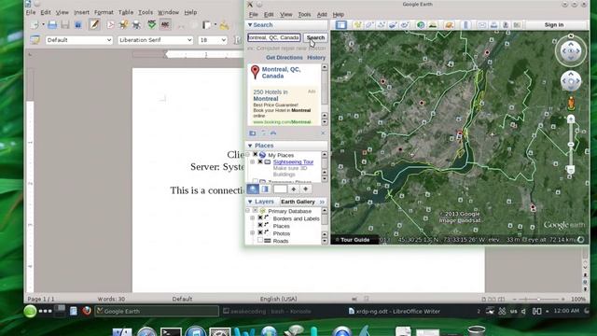Show historical imagery with the clock globe icon
597x336 pixels.
[x=421, y=25]
